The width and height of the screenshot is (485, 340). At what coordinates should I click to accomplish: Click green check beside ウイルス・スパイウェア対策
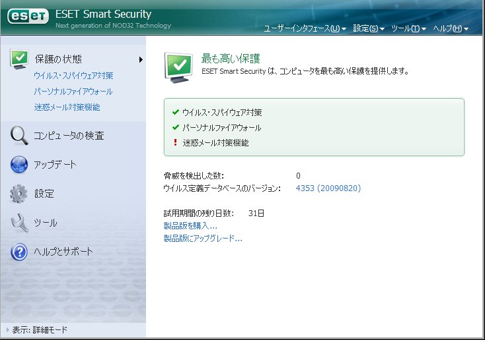pos(176,112)
